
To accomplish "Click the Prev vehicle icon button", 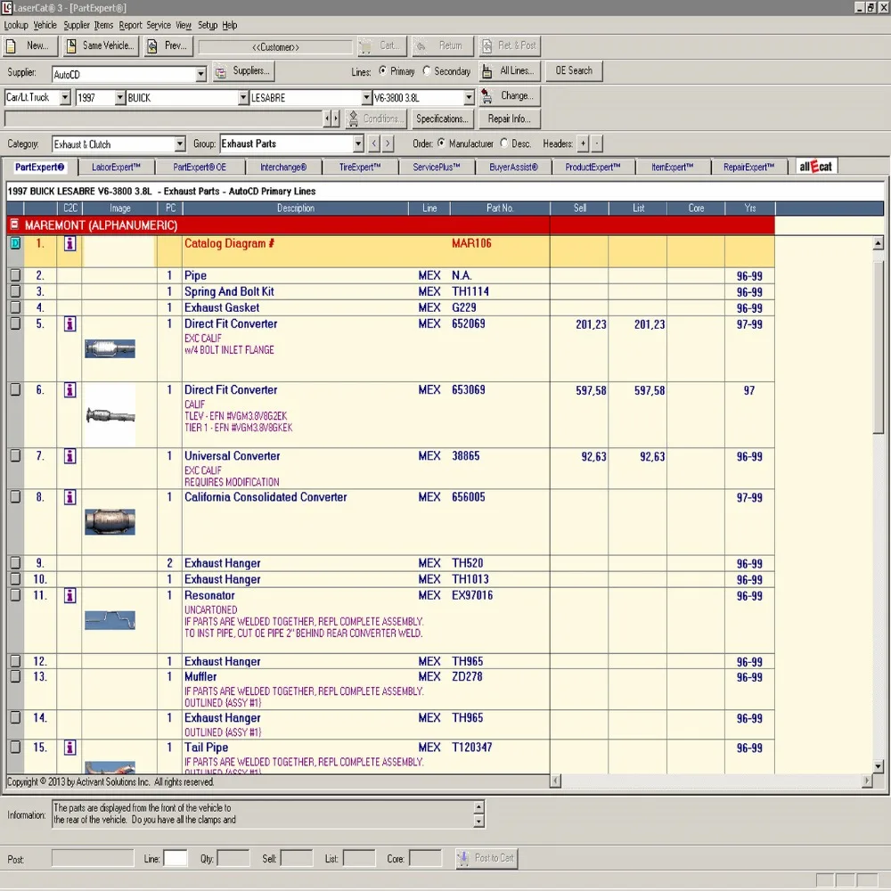I will pyautogui.click(x=168, y=45).
